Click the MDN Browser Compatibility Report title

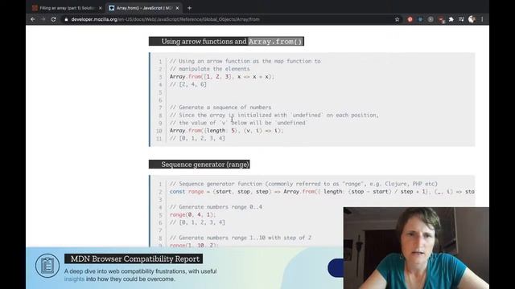[134, 258]
